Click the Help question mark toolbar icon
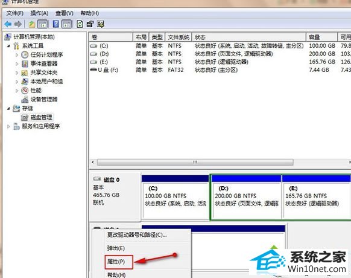This screenshot has height=278, width=351. (x=55, y=24)
